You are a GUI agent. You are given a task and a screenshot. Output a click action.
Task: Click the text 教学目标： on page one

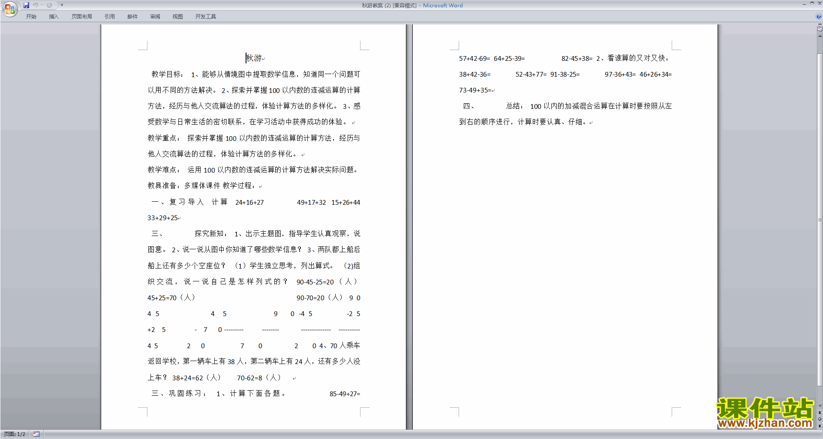(168, 74)
